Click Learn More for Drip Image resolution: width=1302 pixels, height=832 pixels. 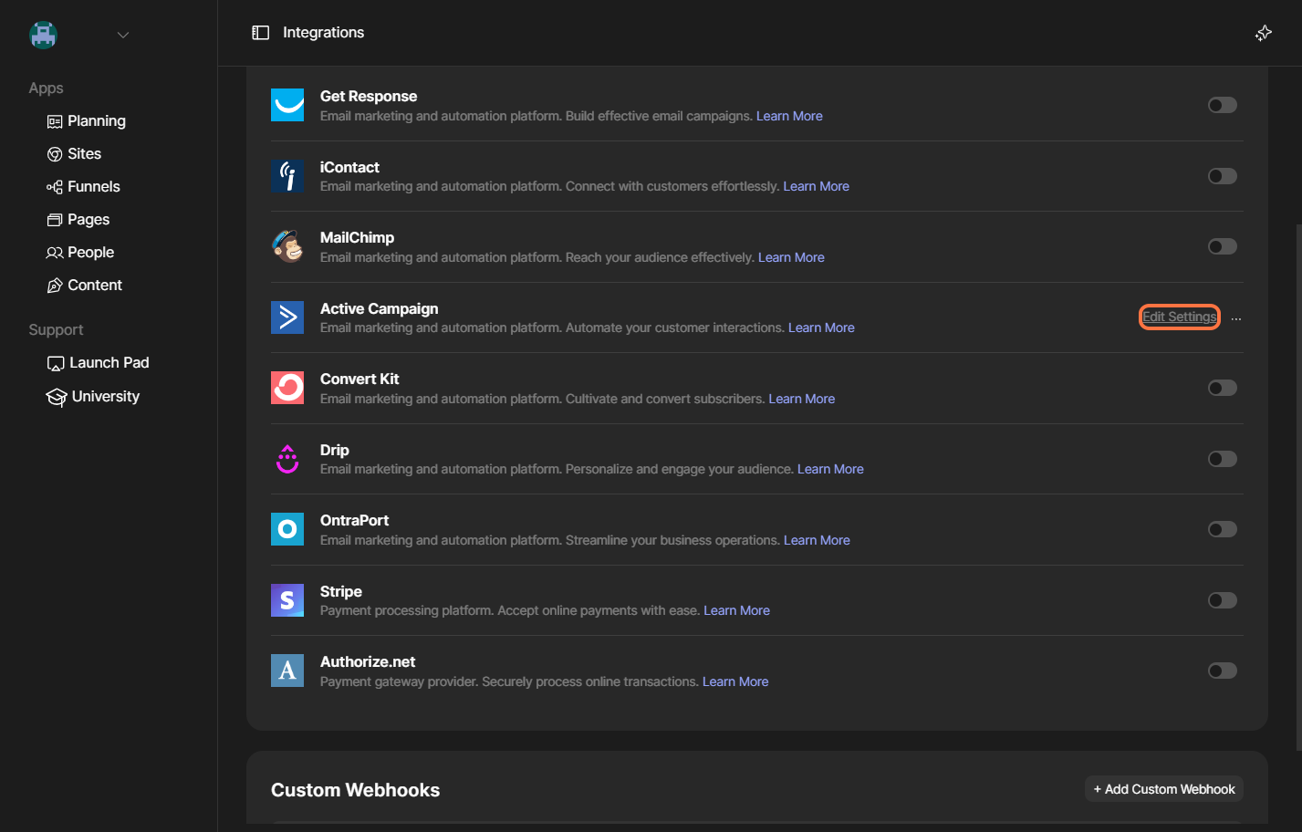click(x=830, y=469)
